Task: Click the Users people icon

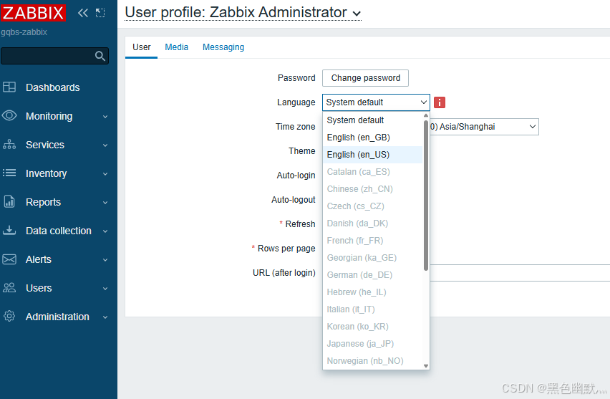Action: point(9,288)
